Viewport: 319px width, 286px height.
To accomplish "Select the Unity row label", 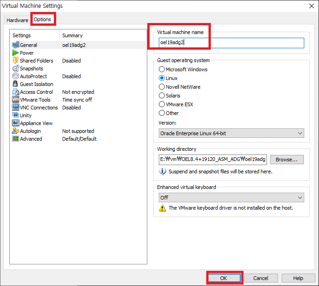I will point(26,115).
